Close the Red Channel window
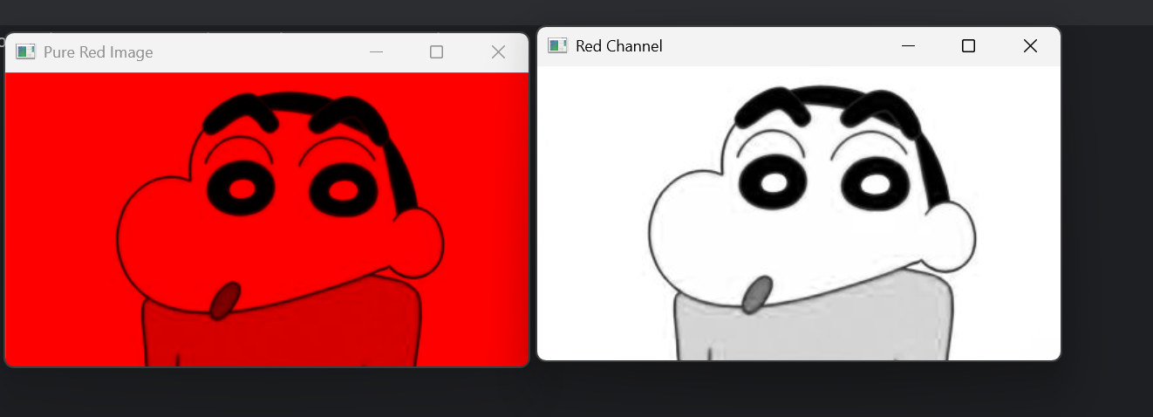The height and width of the screenshot is (417, 1153). (1030, 45)
